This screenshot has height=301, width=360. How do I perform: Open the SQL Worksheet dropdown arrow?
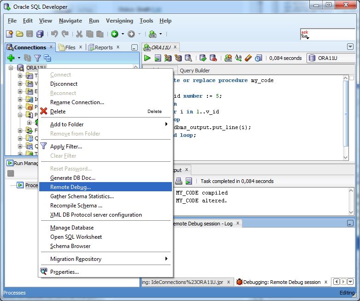tap(160, 34)
